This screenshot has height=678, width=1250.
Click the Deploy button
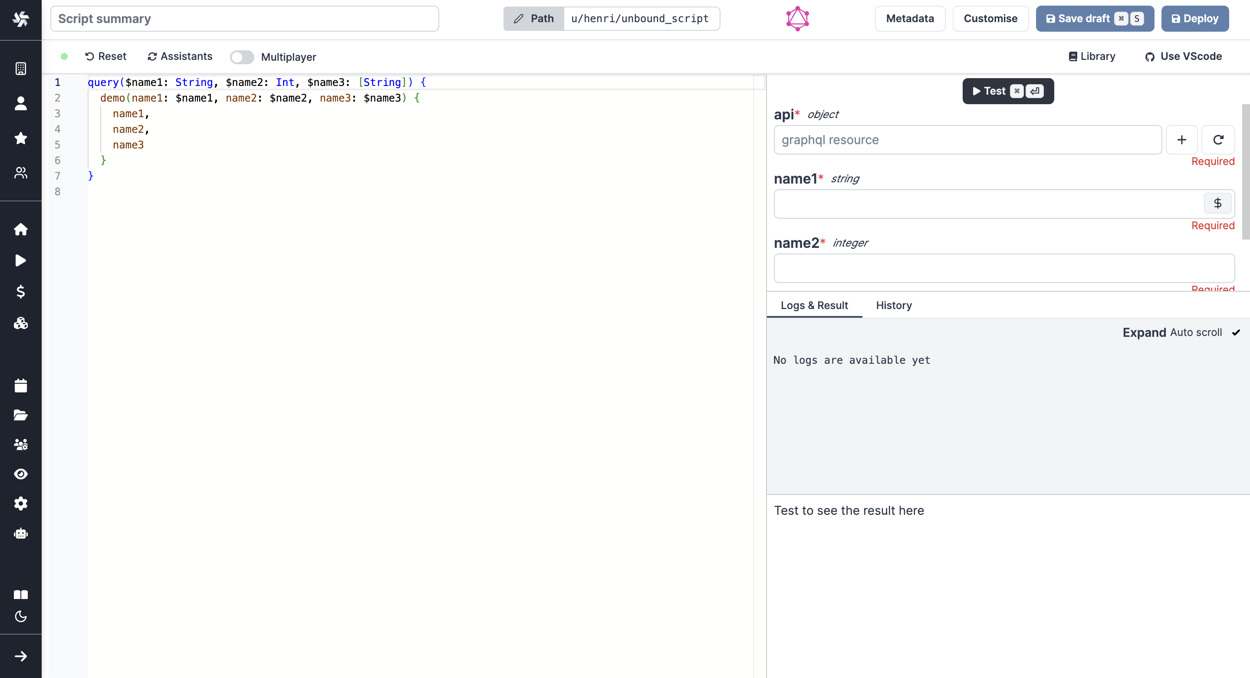click(x=1195, y=18)
